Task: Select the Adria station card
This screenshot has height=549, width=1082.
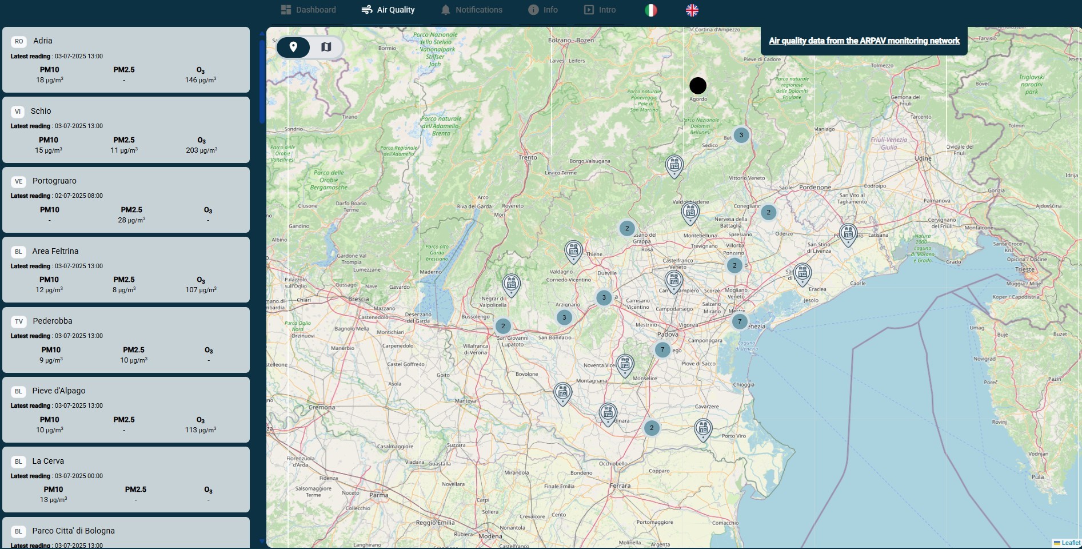Action: click(126, 59)
